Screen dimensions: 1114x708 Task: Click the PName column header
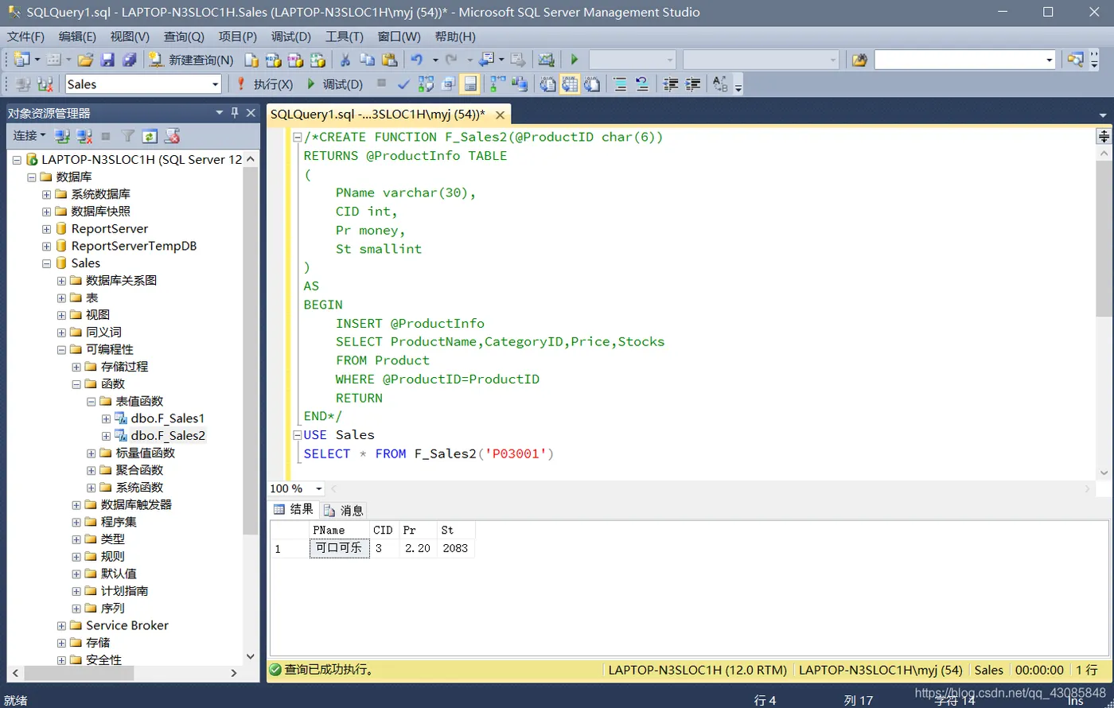coord(340,530)
